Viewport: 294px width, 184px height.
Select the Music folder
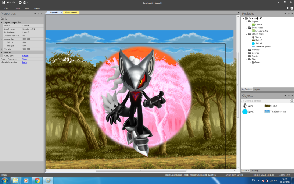(253, 56)
